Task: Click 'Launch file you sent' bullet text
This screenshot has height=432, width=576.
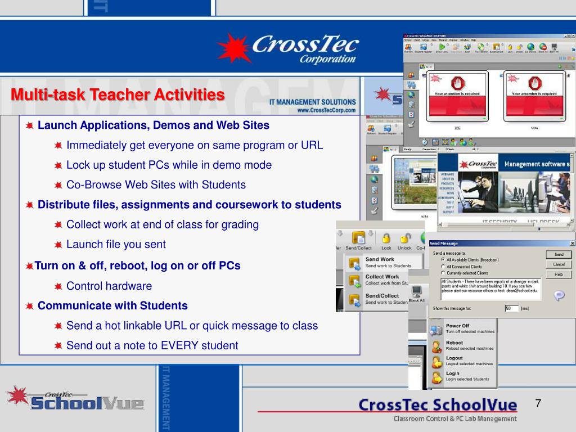Action: point(116,244)
